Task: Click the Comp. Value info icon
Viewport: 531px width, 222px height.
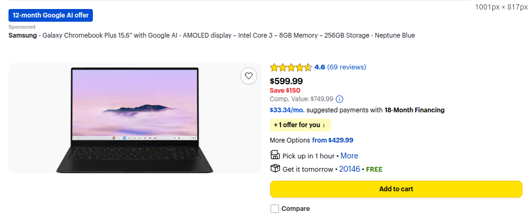Action: point(340,99)
